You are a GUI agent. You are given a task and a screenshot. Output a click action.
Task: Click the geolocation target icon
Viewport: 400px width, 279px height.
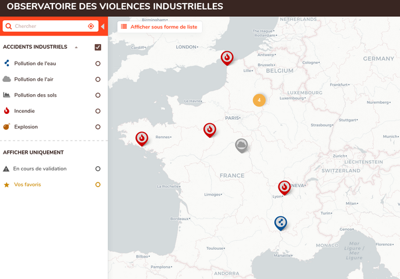[91, 26]
